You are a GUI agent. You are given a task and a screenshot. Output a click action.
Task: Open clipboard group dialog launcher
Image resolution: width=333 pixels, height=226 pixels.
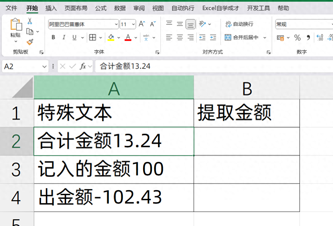[x=42, y=52]
